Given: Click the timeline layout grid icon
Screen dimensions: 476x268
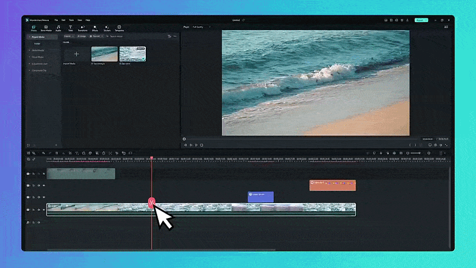Looking at the screenshot, I should click(x=28, y=153).
